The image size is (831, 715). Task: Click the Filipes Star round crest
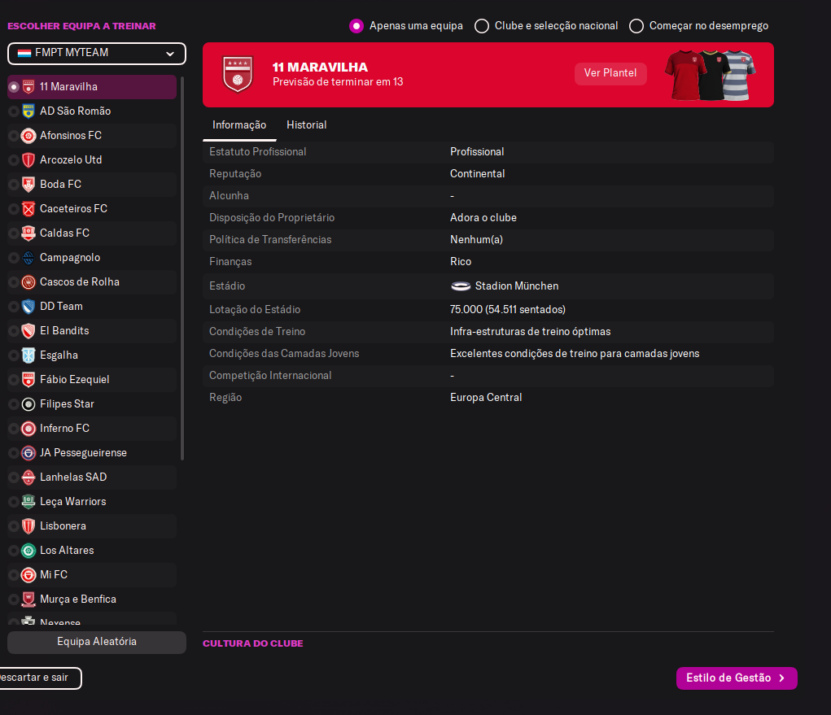pos(28,404)
